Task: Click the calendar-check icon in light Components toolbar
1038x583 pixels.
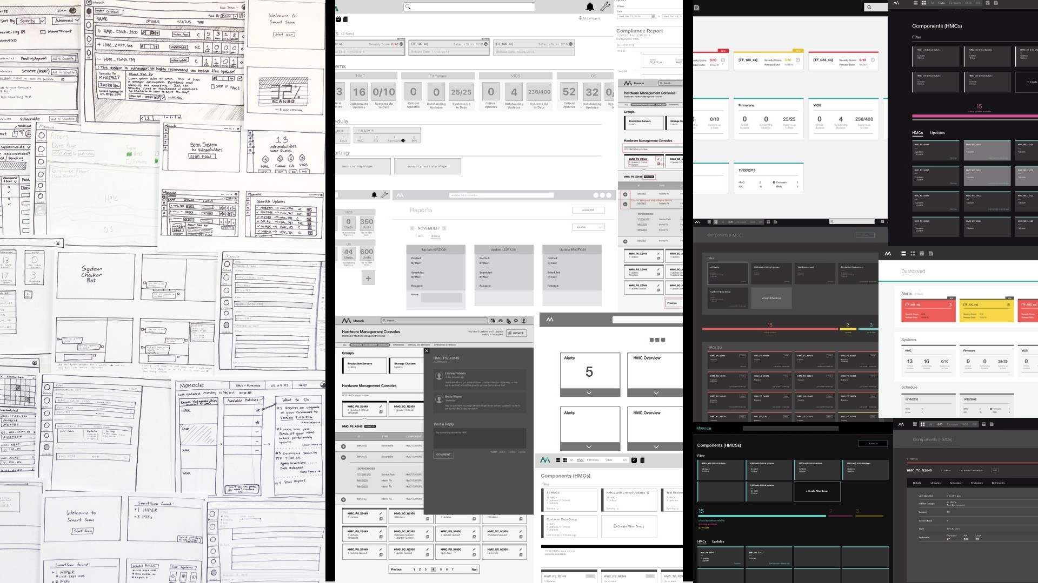Action: pyautogui.click(x=634, y=460)
